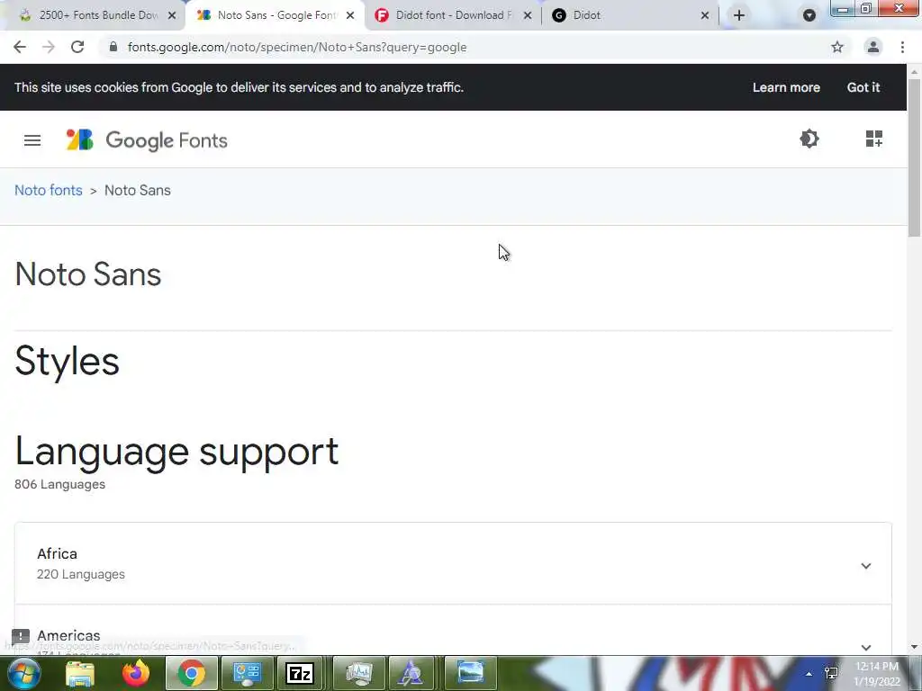Open the blue A application taskbar icon

click(x=411, y=673)
